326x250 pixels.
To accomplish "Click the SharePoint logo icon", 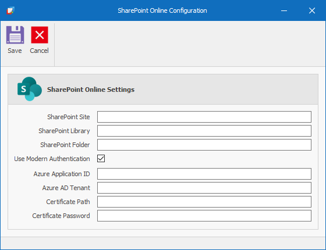I will [30, 89].
